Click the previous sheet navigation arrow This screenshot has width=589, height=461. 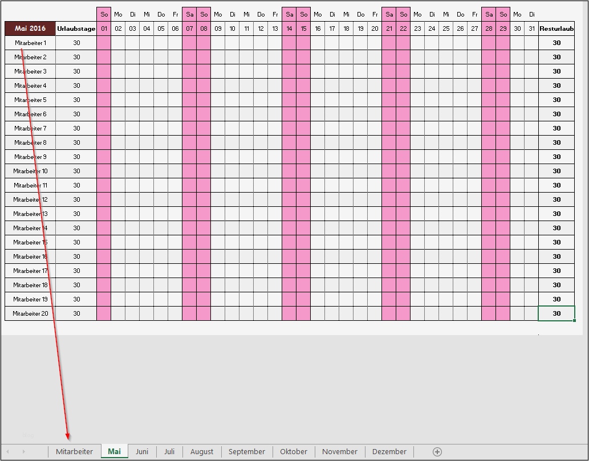[8, 451]
